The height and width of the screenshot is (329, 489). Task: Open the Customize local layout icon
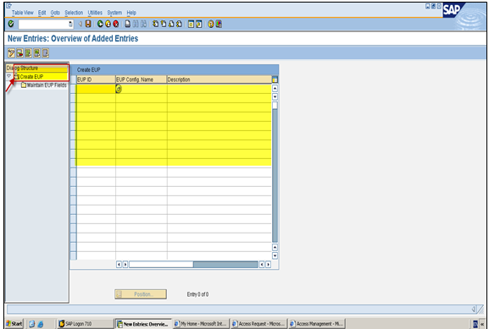[219, 24]
